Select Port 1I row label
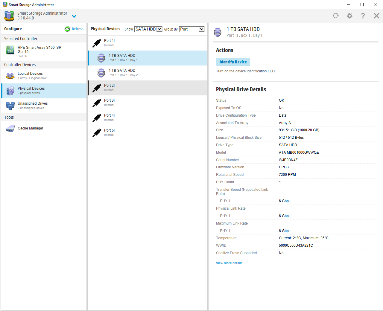 pos(110,41)
